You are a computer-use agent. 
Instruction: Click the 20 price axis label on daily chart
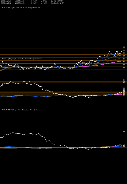pos(124,47)
